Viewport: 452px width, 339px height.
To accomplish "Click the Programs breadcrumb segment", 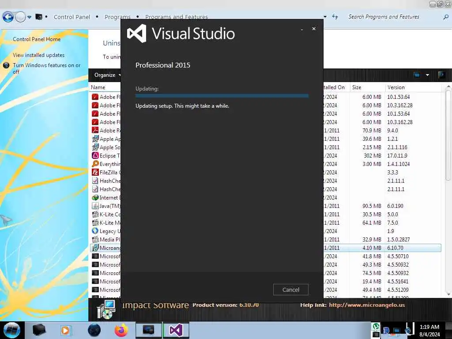I will click(x=117, y=17).
